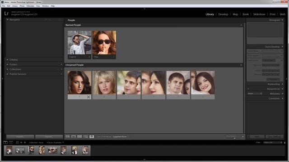Switch to Grid view in toolbar
This screenshot has height=162, width=289.
click(x=67, y=137)
